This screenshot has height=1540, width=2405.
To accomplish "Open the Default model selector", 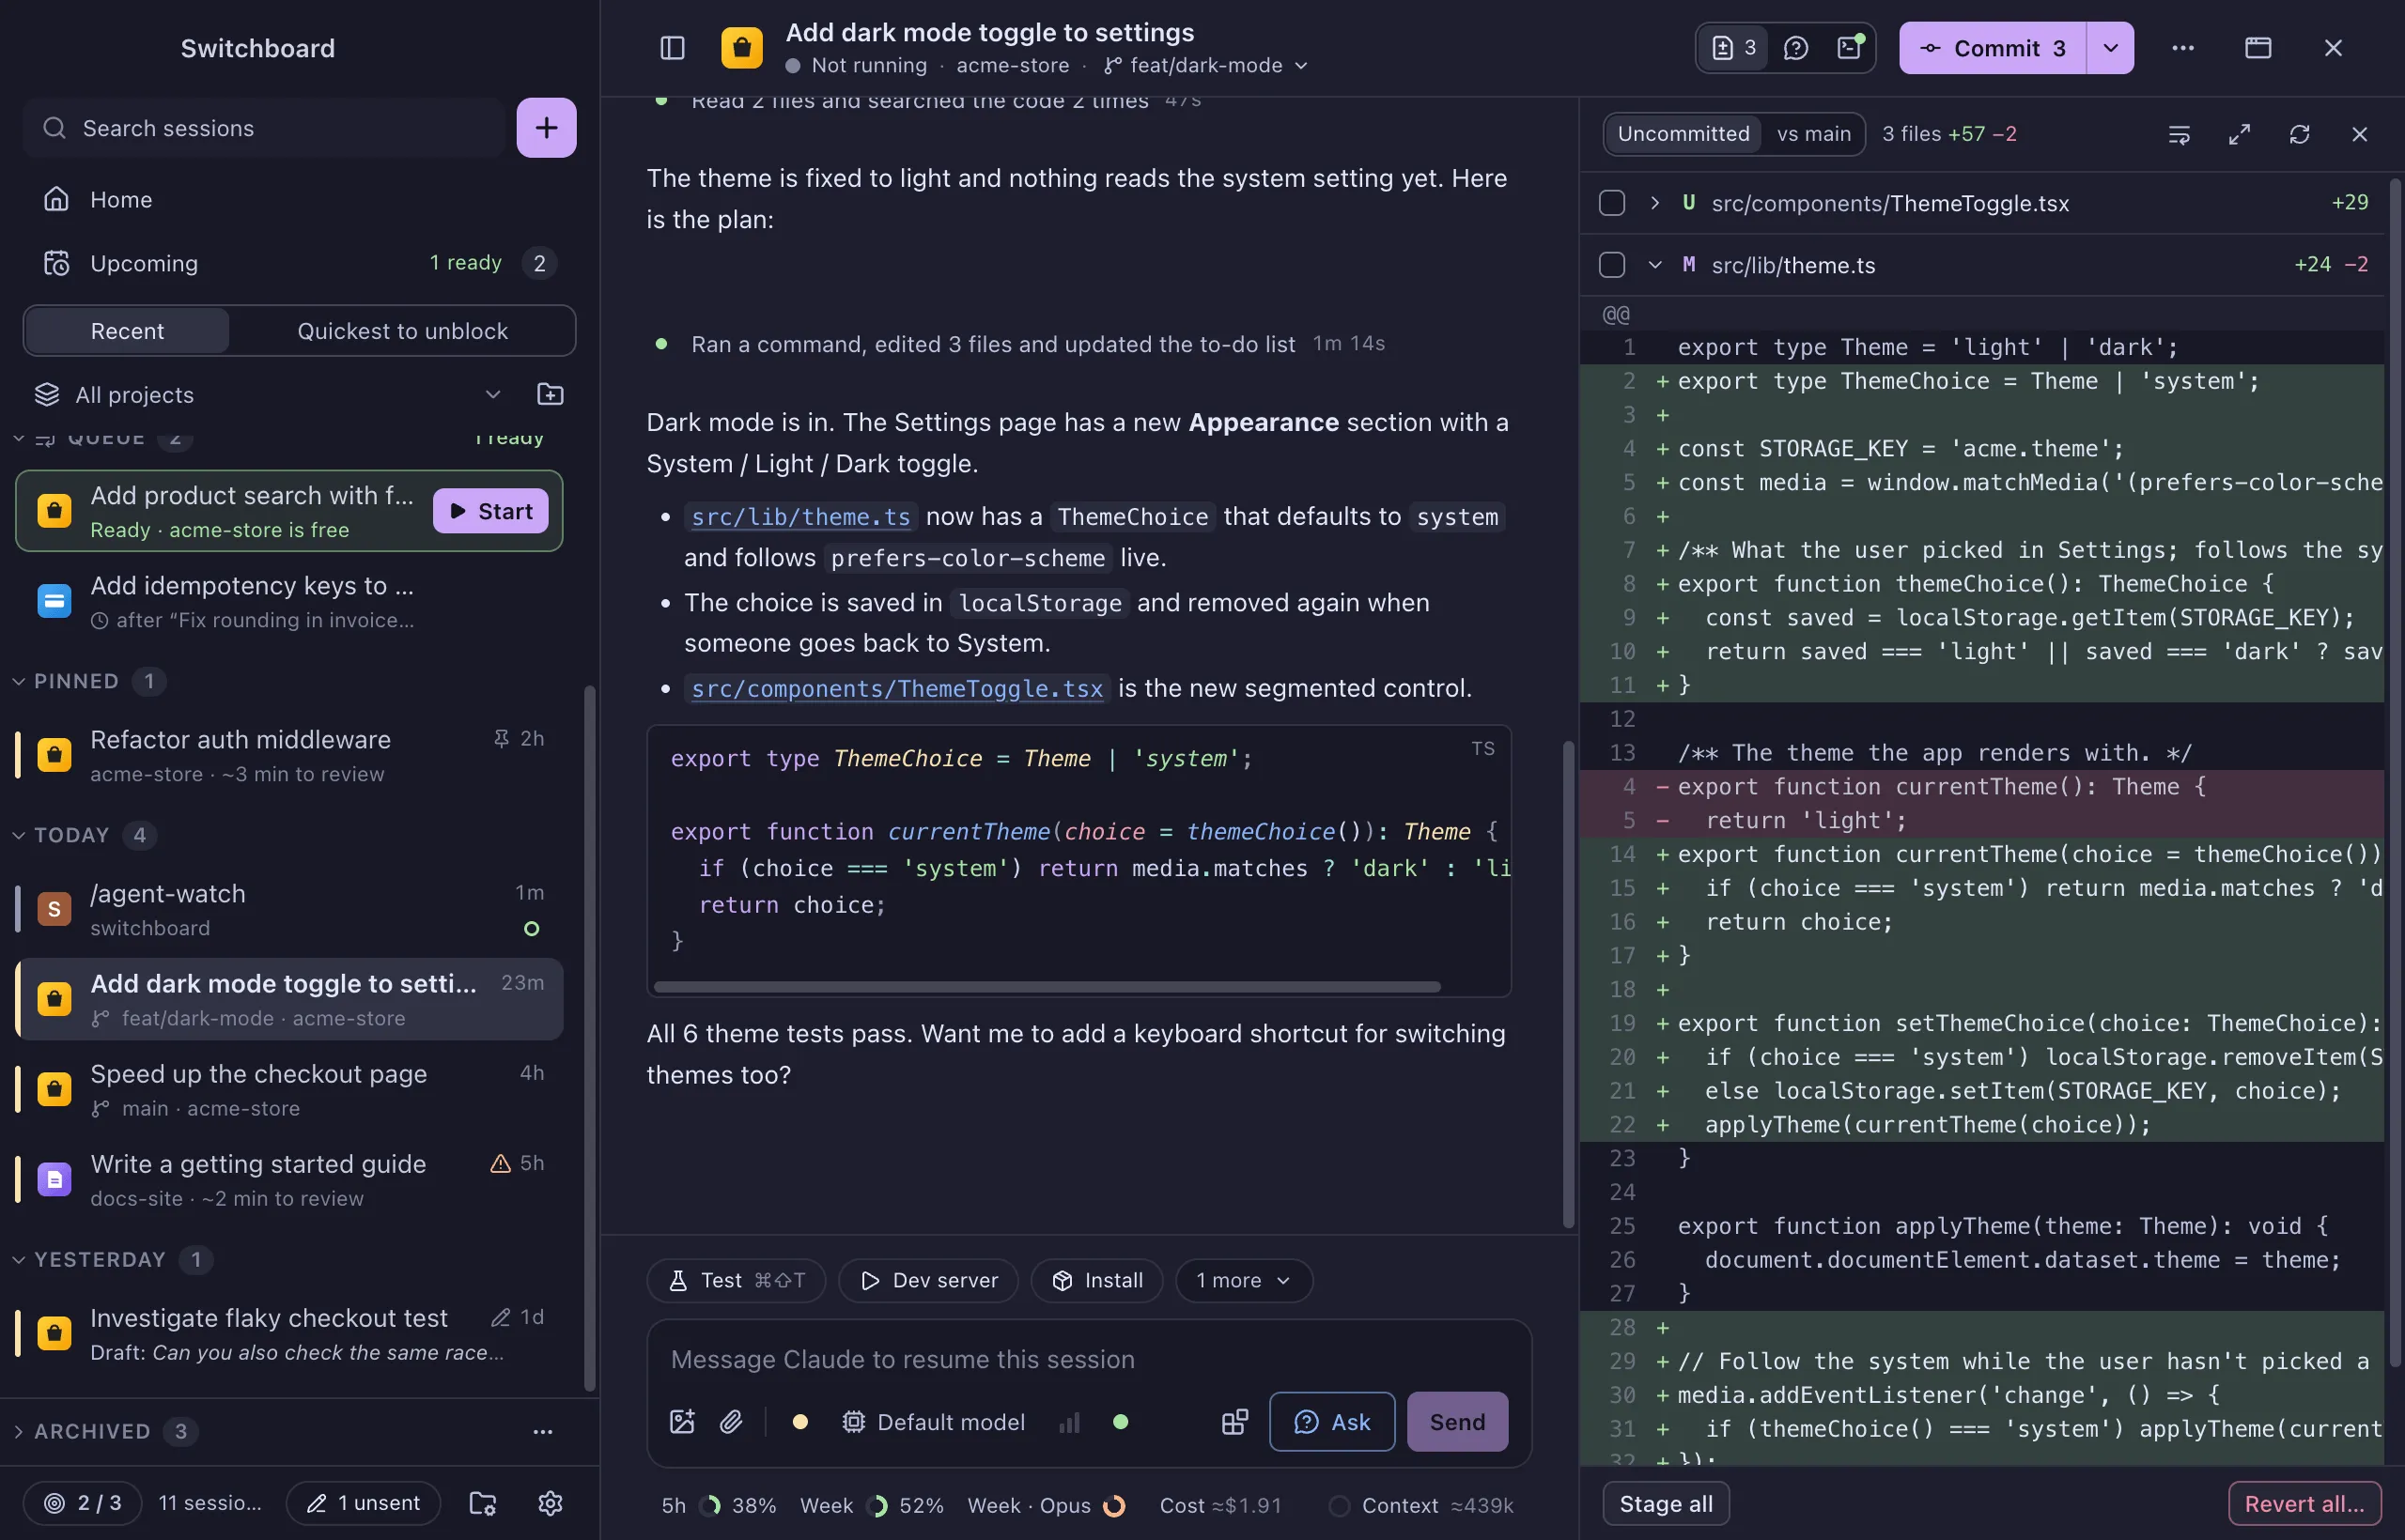I will pos(935,1421).
